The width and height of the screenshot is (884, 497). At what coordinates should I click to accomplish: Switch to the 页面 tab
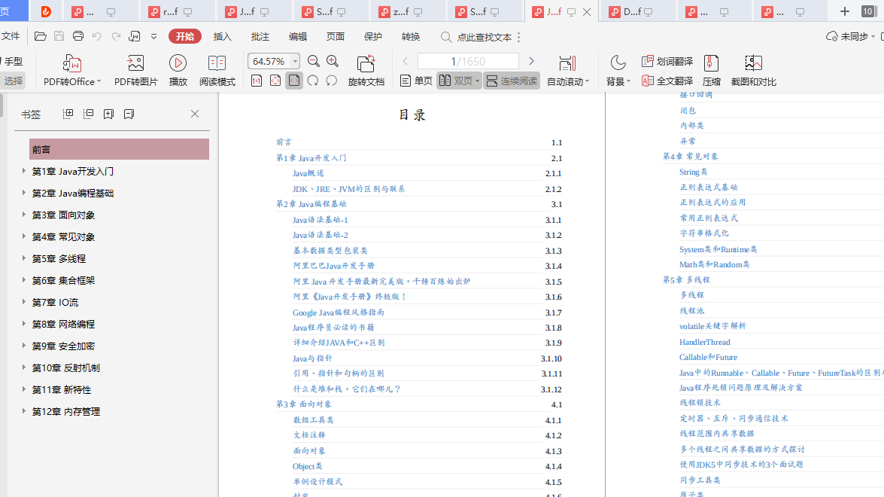pyautogui.click(x=336, y=37)
